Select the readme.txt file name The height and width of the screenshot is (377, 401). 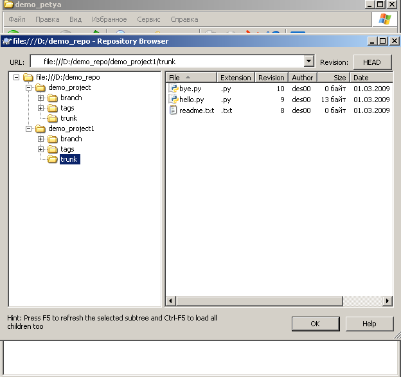click(x=197, y=110)
